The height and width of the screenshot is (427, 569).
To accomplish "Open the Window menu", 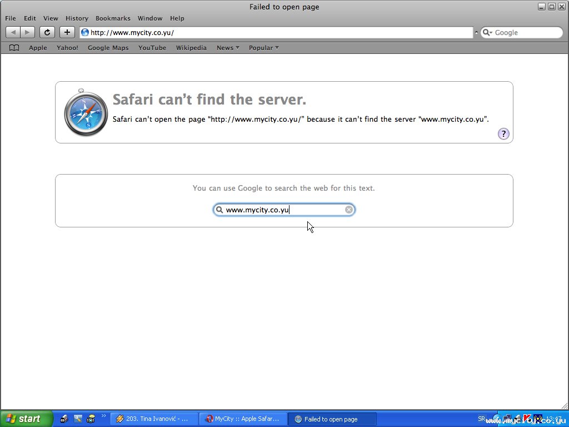I will tap(150, 18).
